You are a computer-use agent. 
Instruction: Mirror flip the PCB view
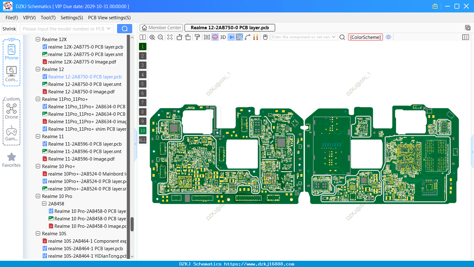[207, 37]
